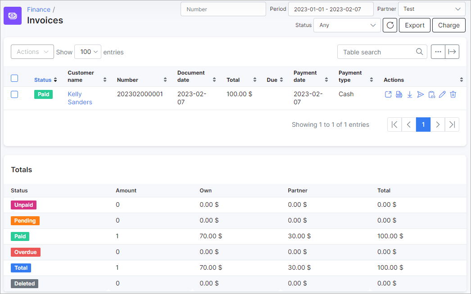Send the invoice to the customer
Screen dimensions: 471x294
coord(421,94)
